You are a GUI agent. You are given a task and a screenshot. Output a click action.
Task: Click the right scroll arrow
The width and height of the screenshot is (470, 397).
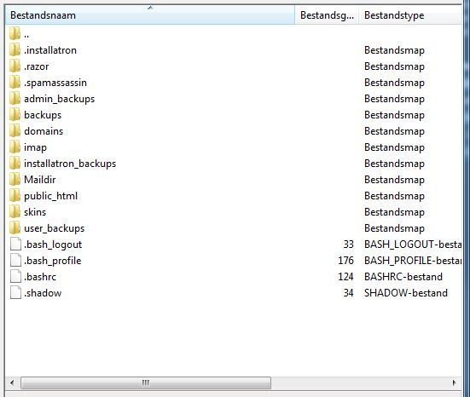tap(454, 383)
